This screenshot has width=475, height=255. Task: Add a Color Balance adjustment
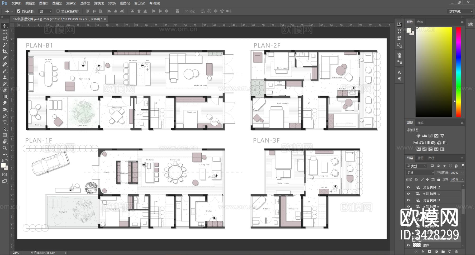(421, 143)
